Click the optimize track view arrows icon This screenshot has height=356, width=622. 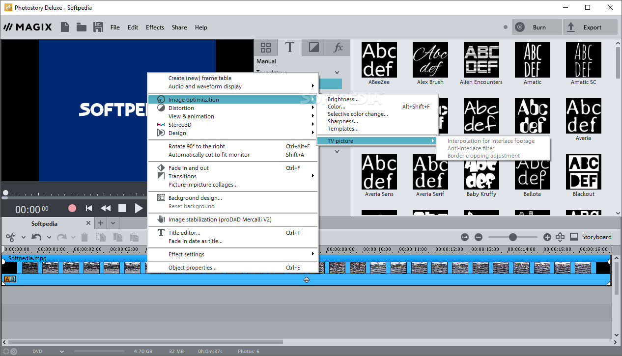click(560, 237)
